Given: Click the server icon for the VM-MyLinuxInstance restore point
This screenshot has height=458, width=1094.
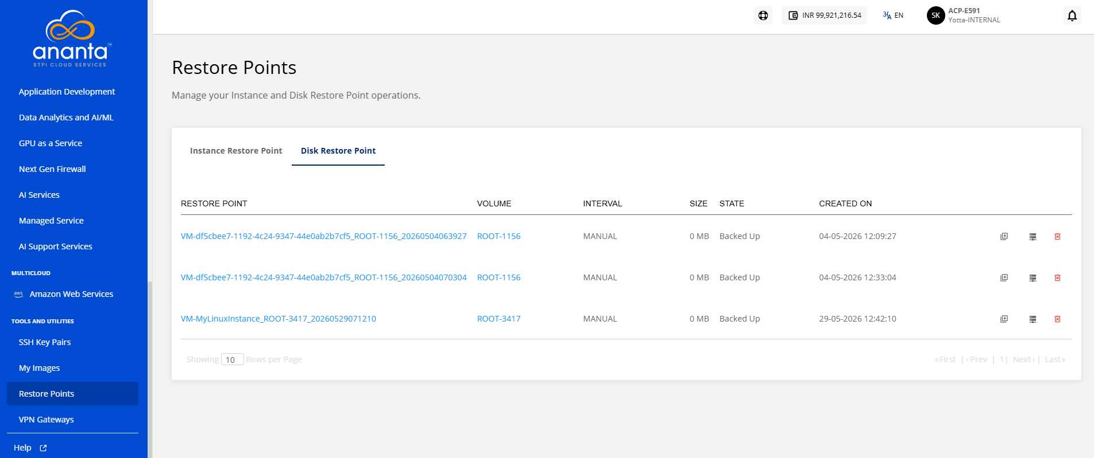Looking at the screenshot, I should tap(1033, 319).
